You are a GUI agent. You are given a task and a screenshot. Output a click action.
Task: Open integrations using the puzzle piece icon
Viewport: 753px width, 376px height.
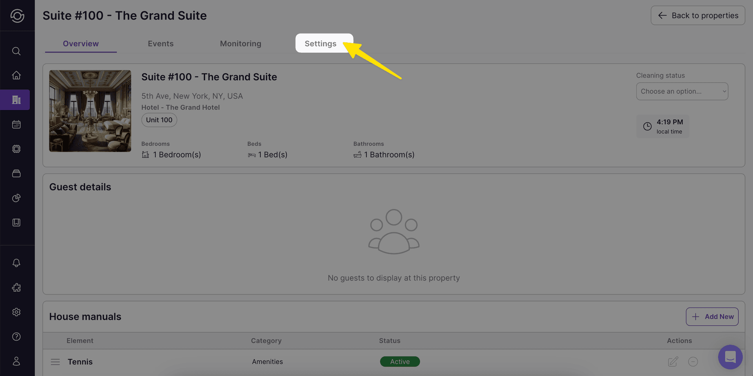click(x=16, y=287)
